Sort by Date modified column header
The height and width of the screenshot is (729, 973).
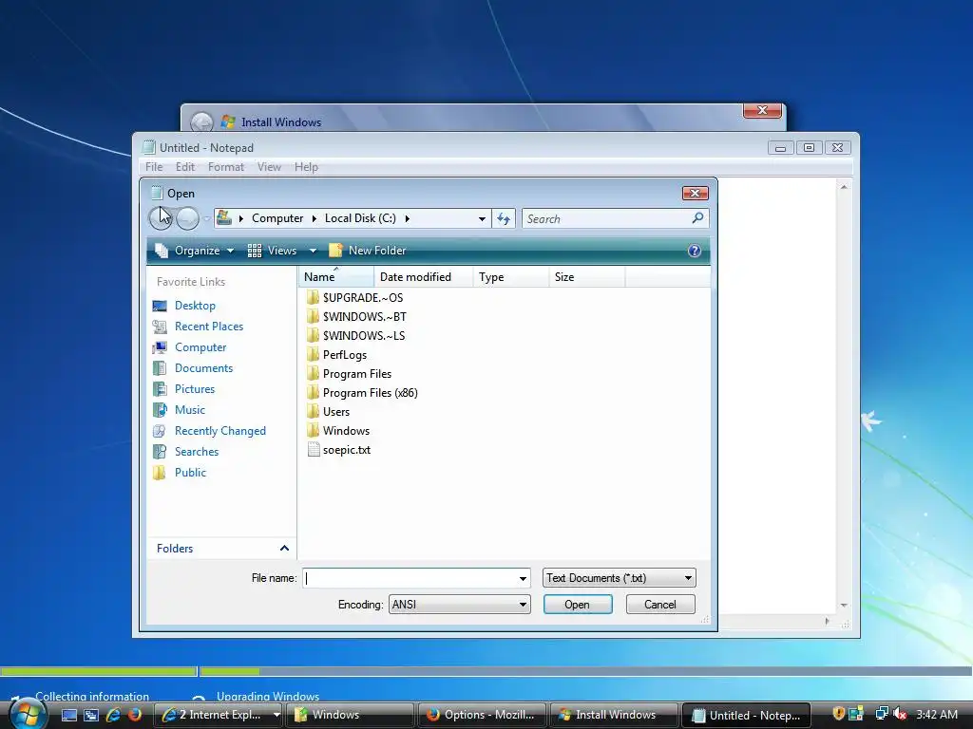(424, 277)
